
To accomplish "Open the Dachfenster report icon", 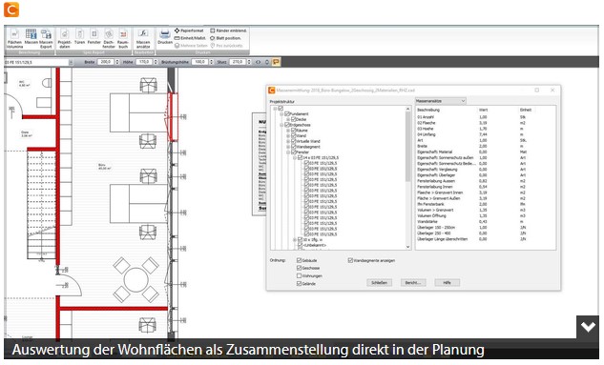I will point(109,38).
